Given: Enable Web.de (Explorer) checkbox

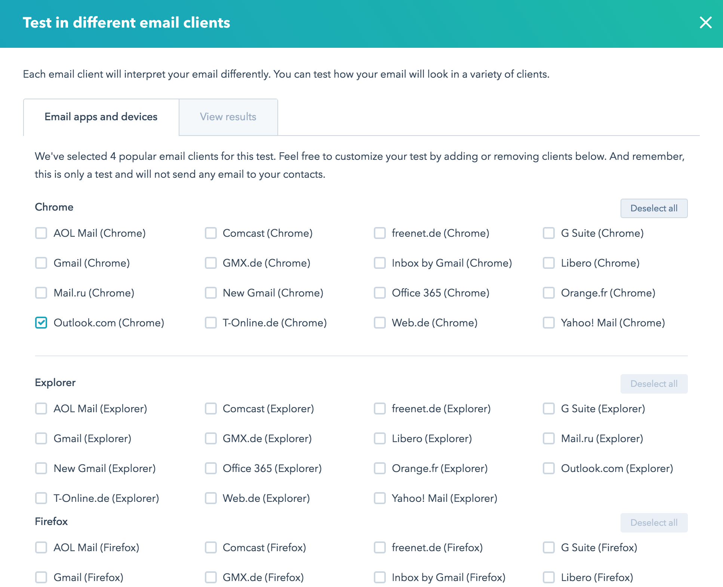Looking at the screenshot, I should coord(211,498).
